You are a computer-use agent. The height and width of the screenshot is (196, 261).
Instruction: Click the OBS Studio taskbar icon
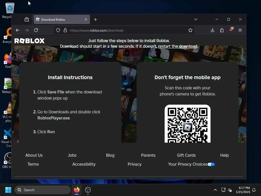(x=88, y=190)
